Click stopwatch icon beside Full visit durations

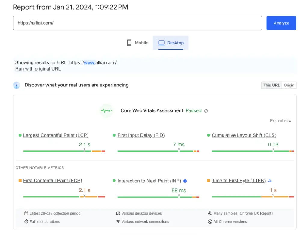click(x=26, y=221)
